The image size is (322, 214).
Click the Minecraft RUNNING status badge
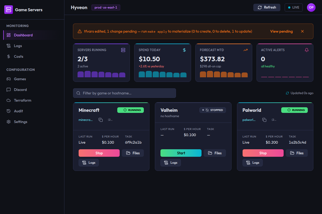click(130, 110)
